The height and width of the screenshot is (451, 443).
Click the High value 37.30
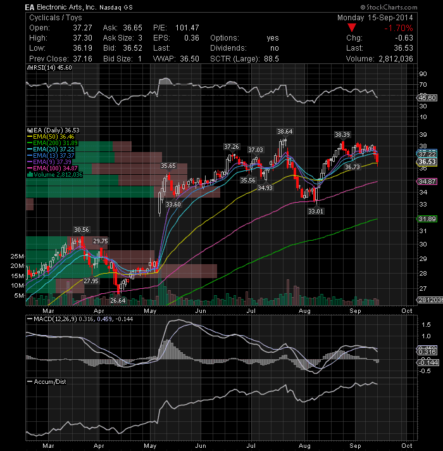(x=82, y=37)
